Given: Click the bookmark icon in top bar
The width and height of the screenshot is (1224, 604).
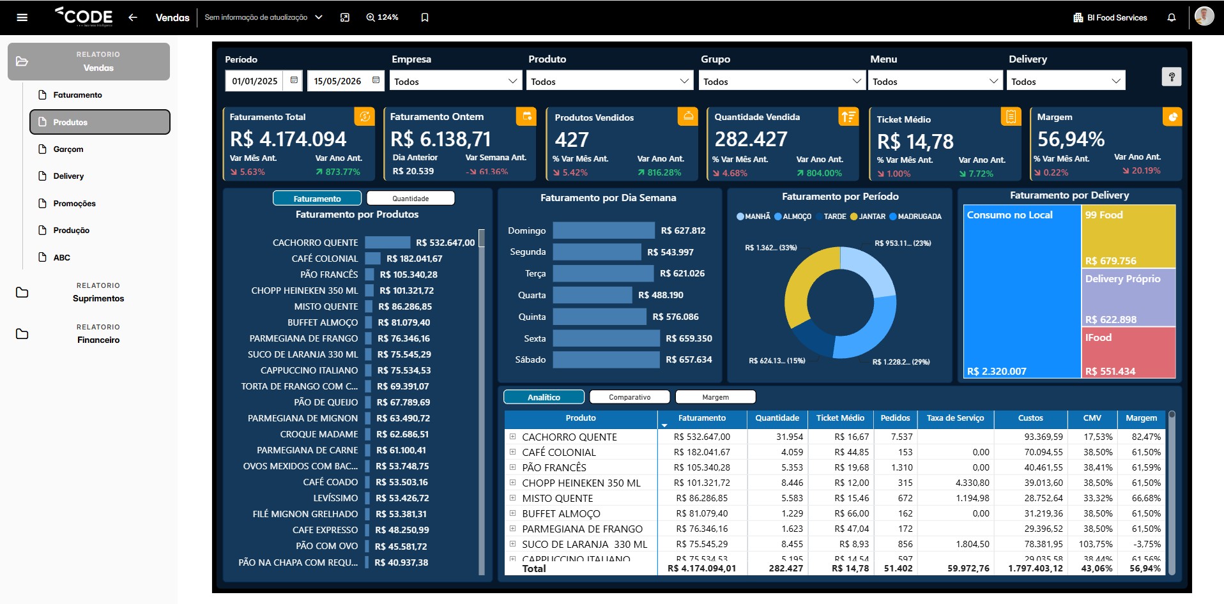Looking at the screenshot, I should pyautogui.click(x=425, y=17).
